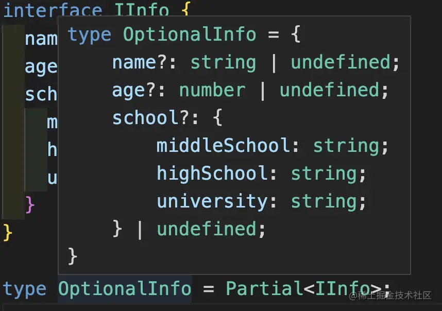Click the interface keyword at top

tap(53, 9)
